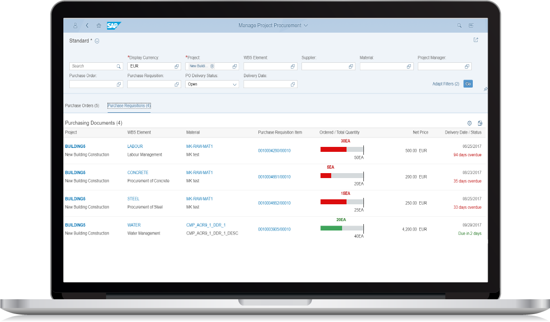Open value help for Purchase Requisition
The image size is (550, 322).
(x=177, y=85)
